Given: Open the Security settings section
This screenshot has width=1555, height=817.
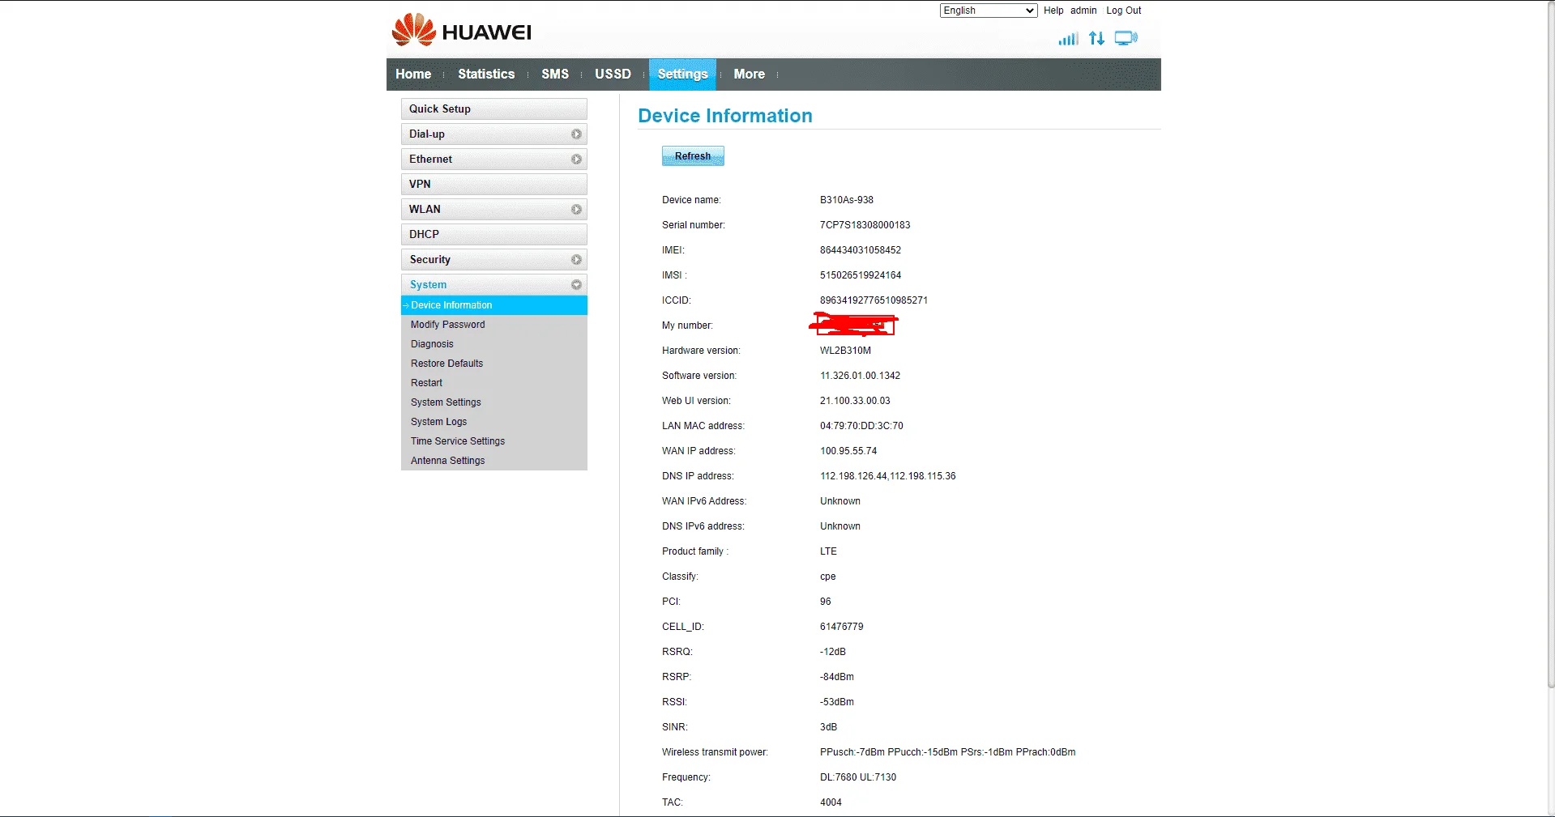Looking at the screenshot, I should tap(493, 260).
